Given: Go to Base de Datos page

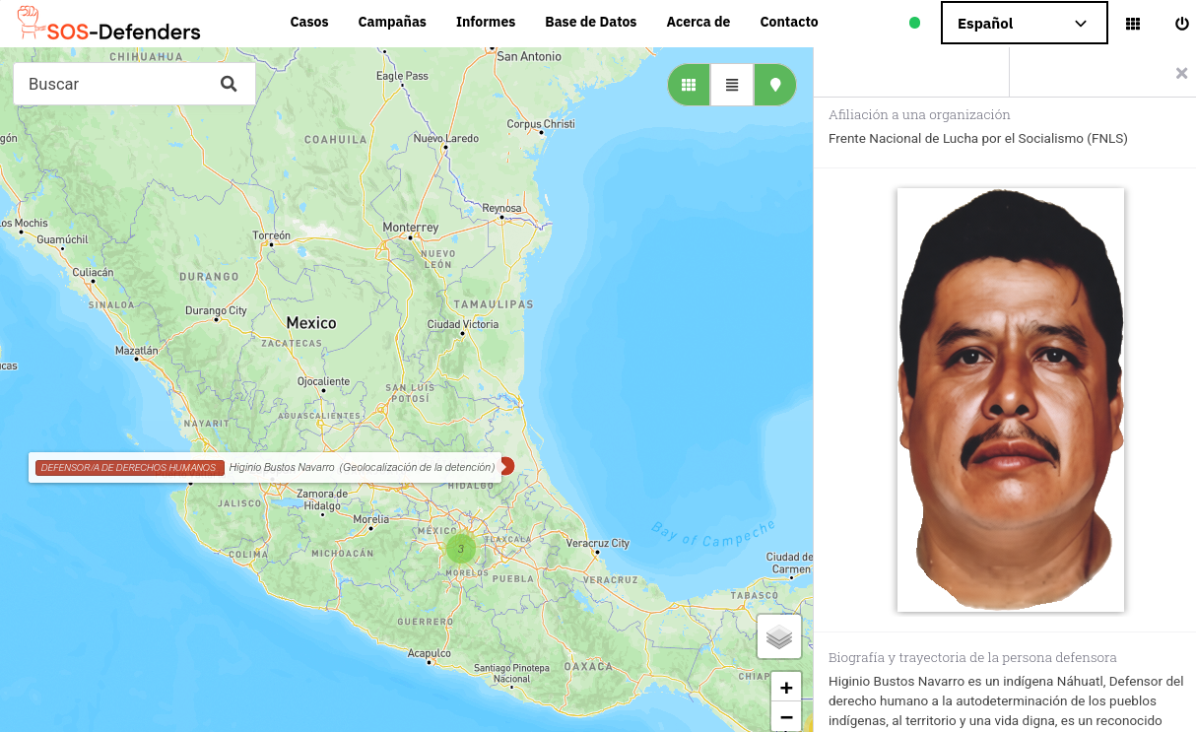Looking at the screenshot, I should [591, 22].
